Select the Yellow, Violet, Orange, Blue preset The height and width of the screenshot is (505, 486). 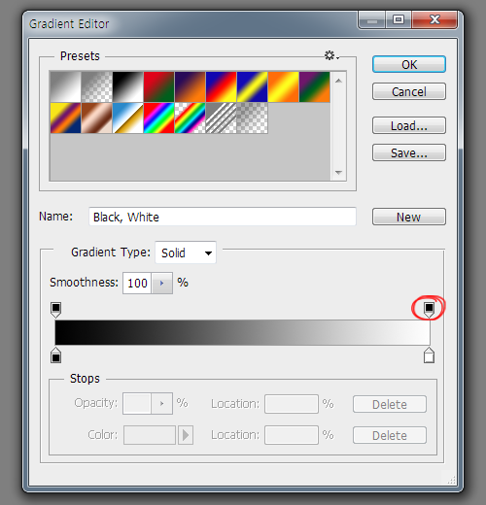pyautogui.click(x=65, y=118)
